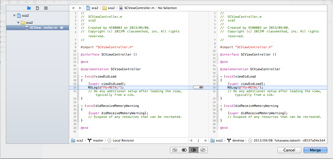Click the Merge button
The image size is (333, 159).
point(315,150)
